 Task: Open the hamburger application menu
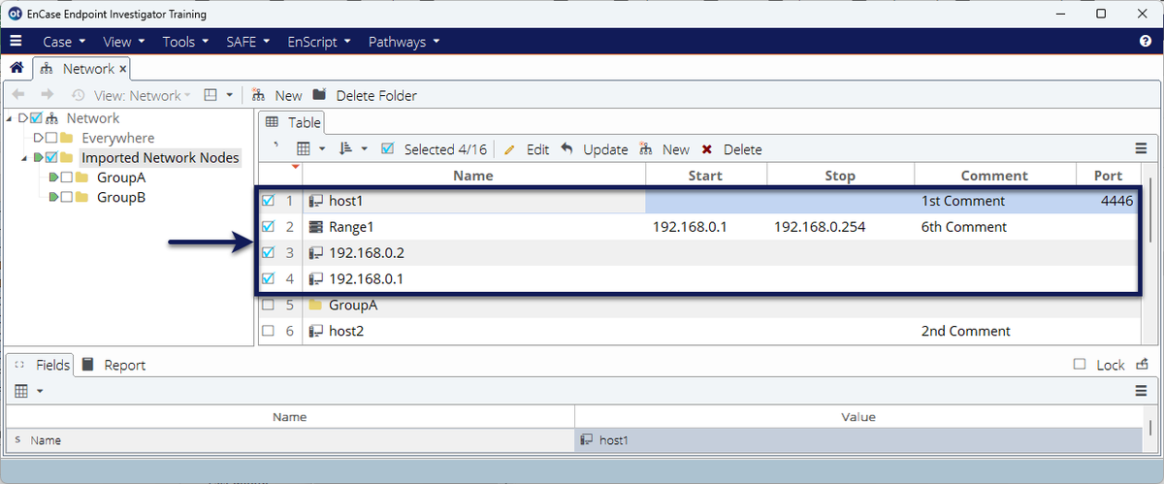[16, 42]
